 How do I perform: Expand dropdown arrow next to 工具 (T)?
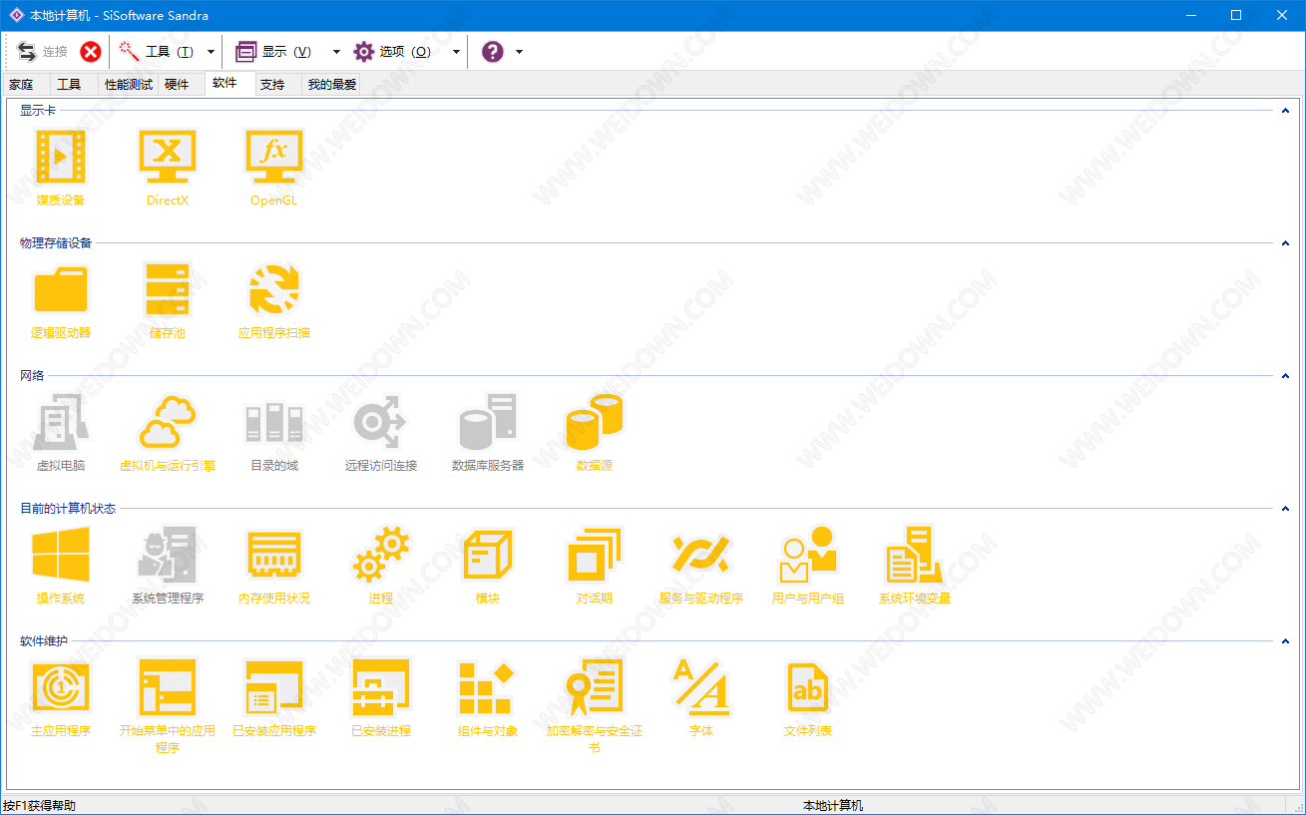point(211,52)
